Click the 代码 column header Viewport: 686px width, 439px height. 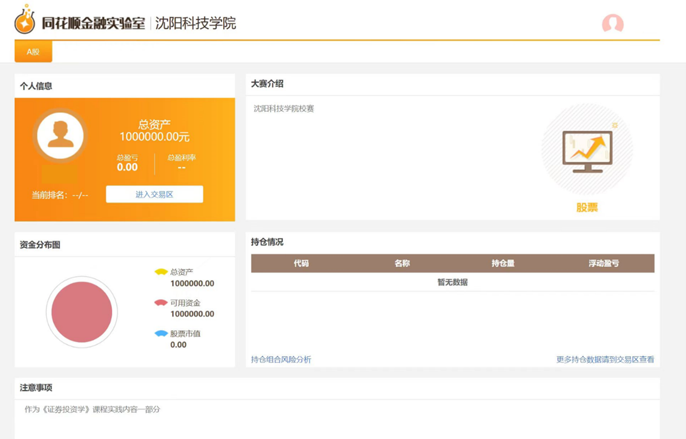click(301, 264)
